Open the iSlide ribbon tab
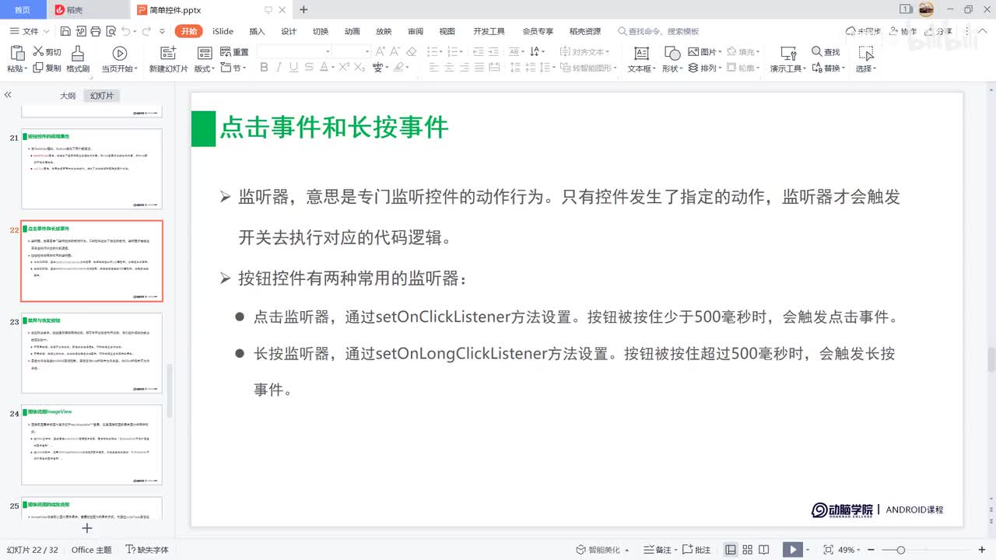This screenshot has width=996, height=560. 223,31
